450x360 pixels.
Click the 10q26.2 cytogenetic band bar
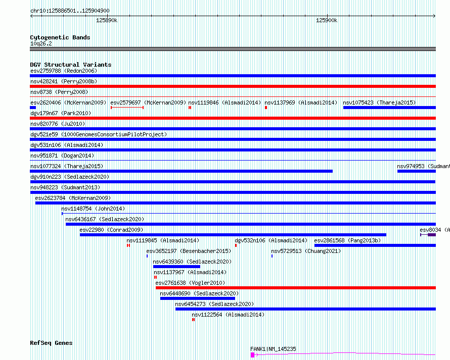tap(233, 49)
